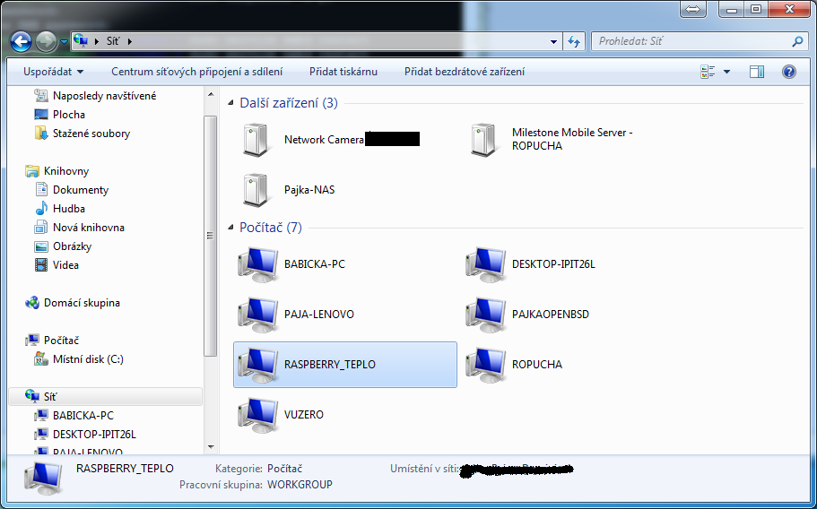Select the DESKTOP-IPIT26L computer icon
Viewport: 817px width, 509px height.
pos(485,264)
